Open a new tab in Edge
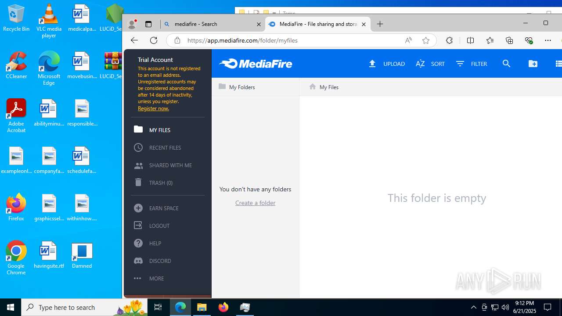This screenshot has height=316, width=562. (x=380, y=24)
